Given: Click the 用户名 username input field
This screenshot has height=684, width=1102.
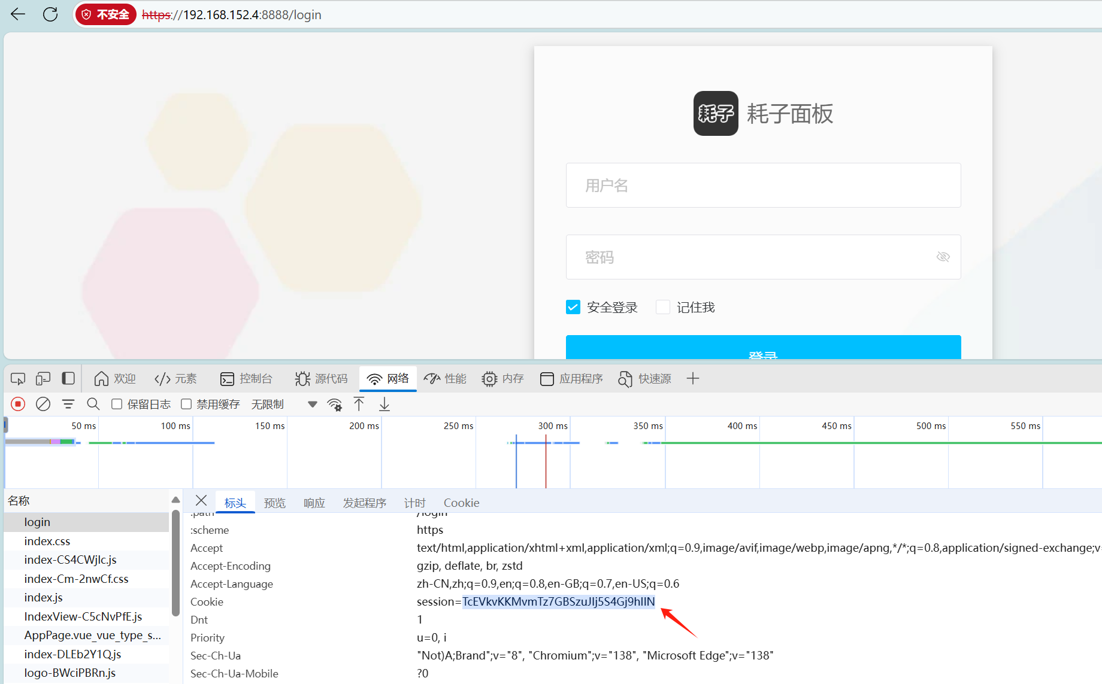Looking at the screenshot, I should pos(763,186).
